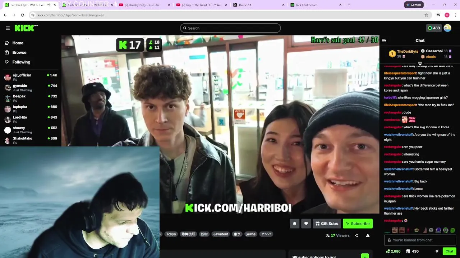Click the banned chat input field
The width and height of the screenshot is (460, 258).
pyautogui.click(x=420, y=240)
